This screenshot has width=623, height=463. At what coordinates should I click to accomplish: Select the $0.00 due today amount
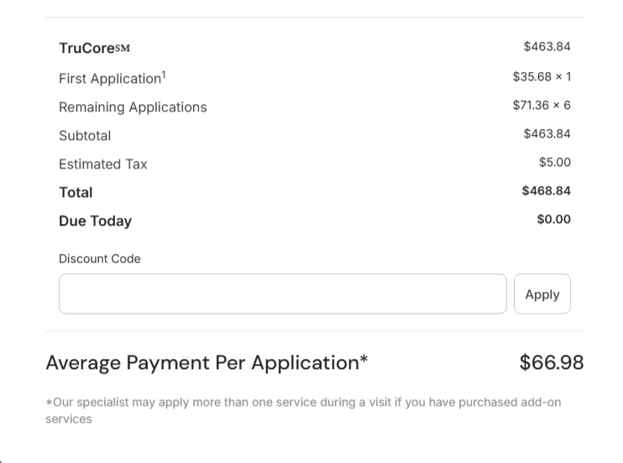pos(553,219)
